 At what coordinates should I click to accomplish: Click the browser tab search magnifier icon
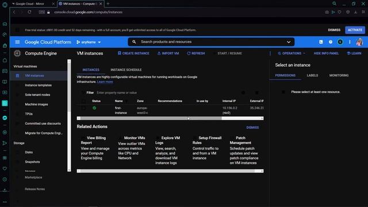click(334, 3)
